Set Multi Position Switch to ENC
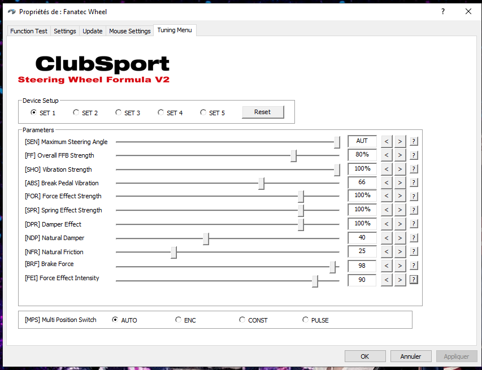Image resolution: width=482 pixels, height=370 pixels. [x=185, y=320]
